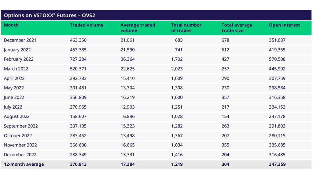The width and height of the screenshot is (313, 180).
Task: Select the Month column header
Action: tap(11, 25)
